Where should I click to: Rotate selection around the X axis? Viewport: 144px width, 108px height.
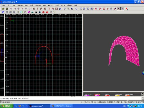[15, 9]
